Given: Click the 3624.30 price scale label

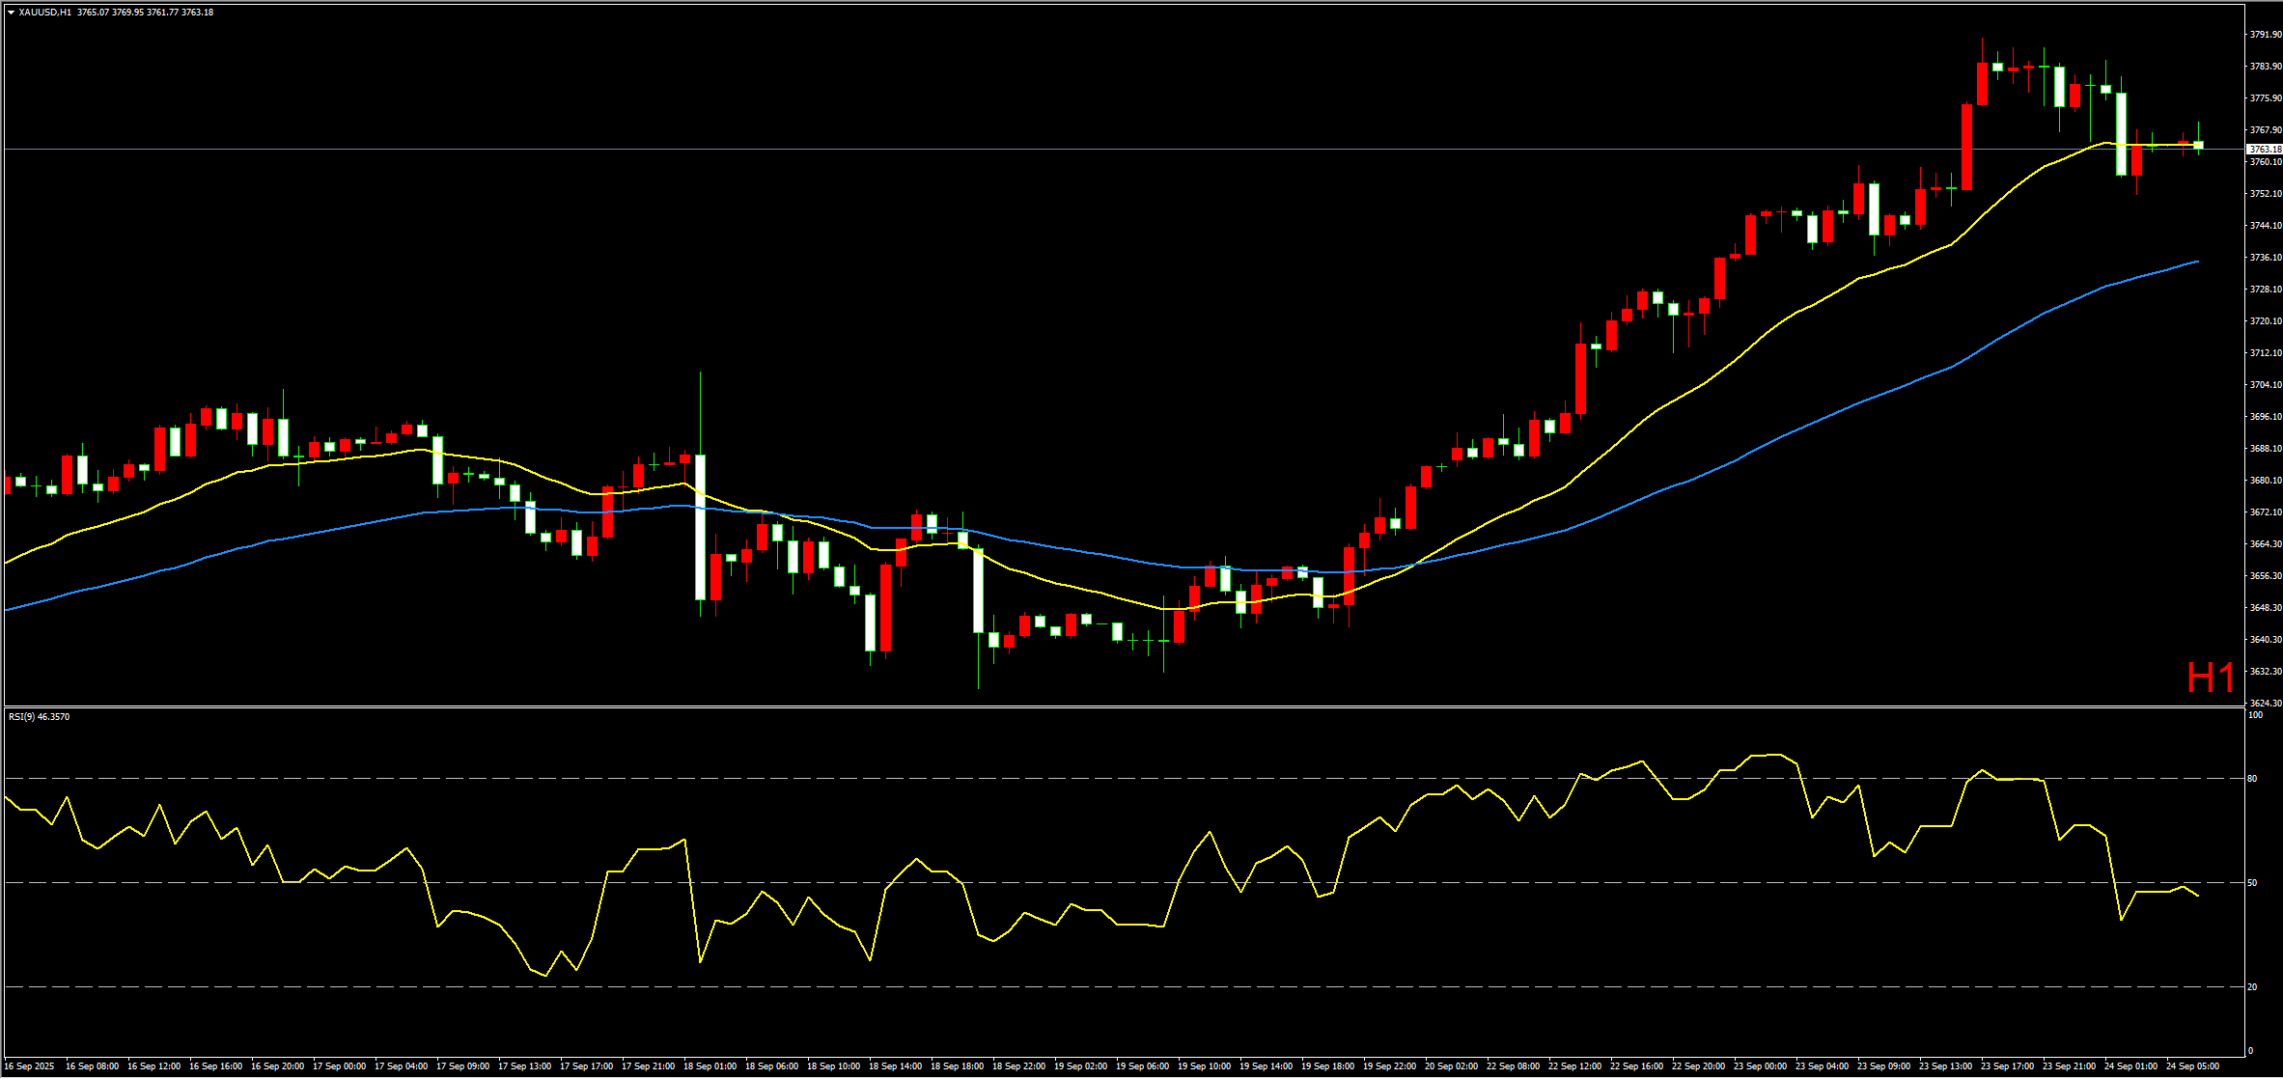Looking at the screenshot, I should point(2265,704).
